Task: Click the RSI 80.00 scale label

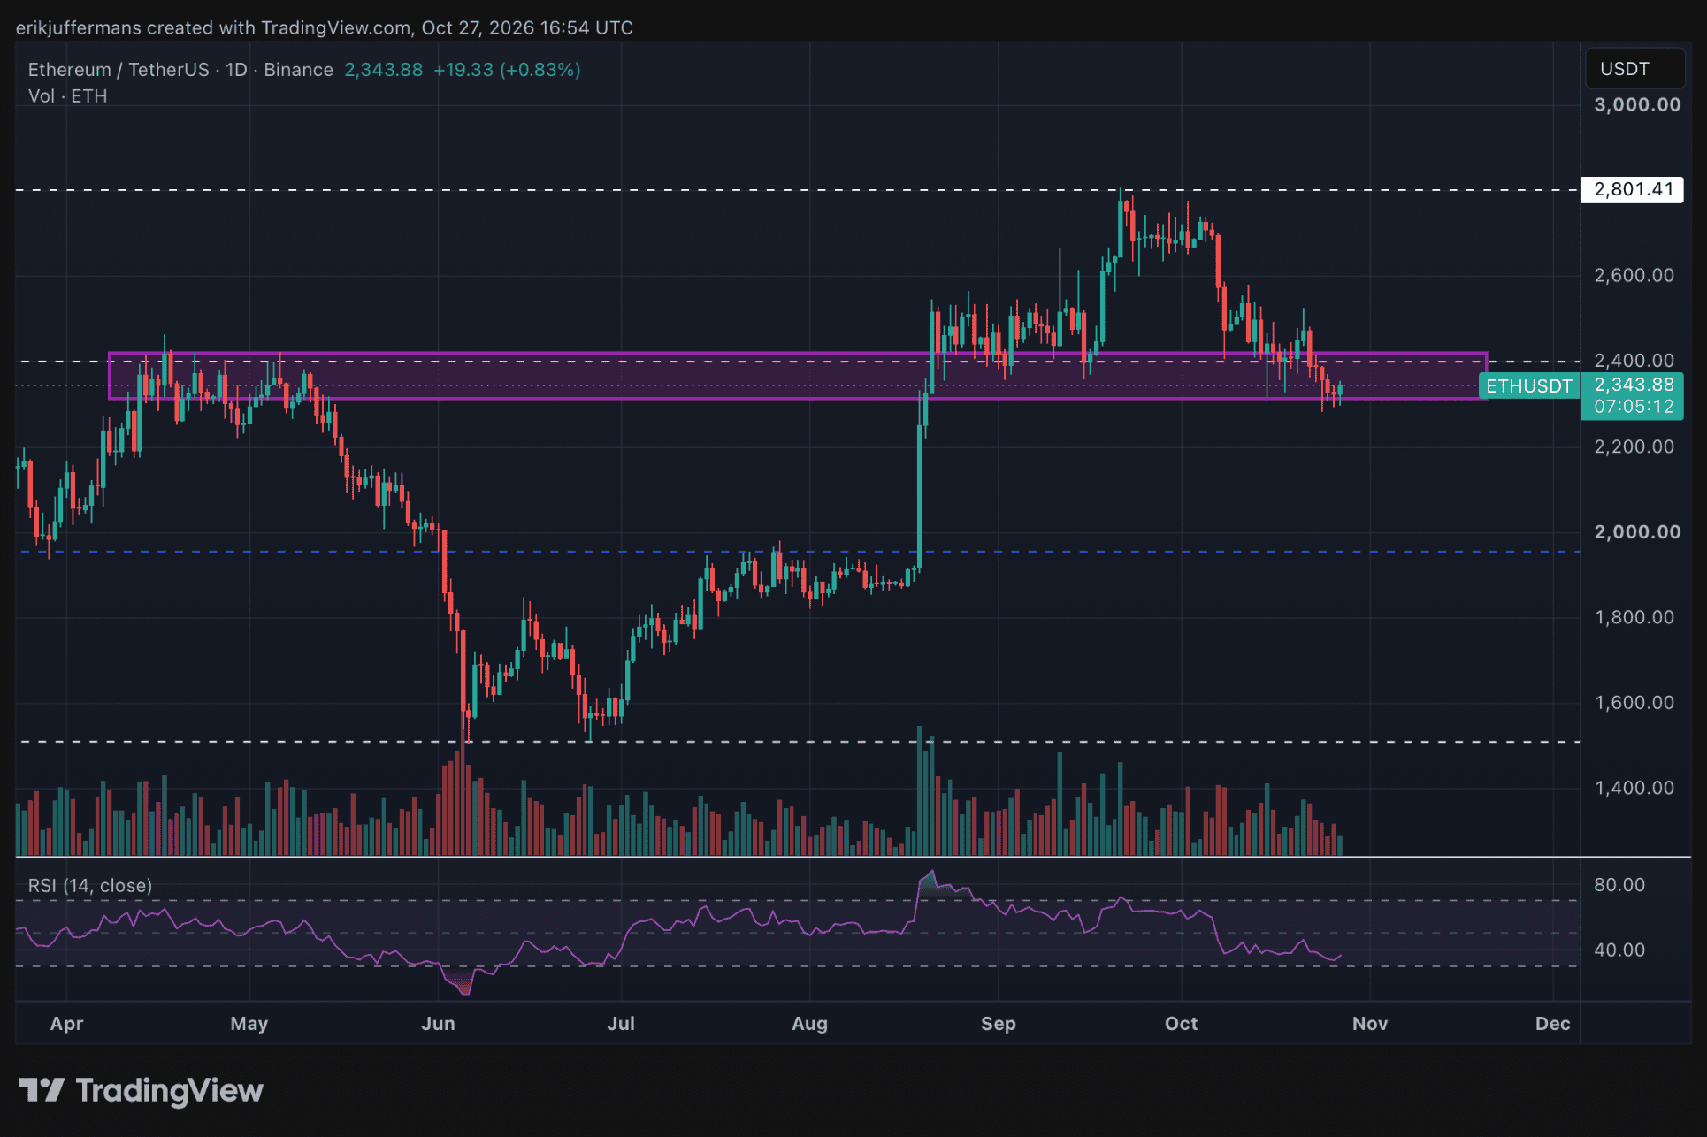Action: pyautogui.click(x=1619, y=885)
